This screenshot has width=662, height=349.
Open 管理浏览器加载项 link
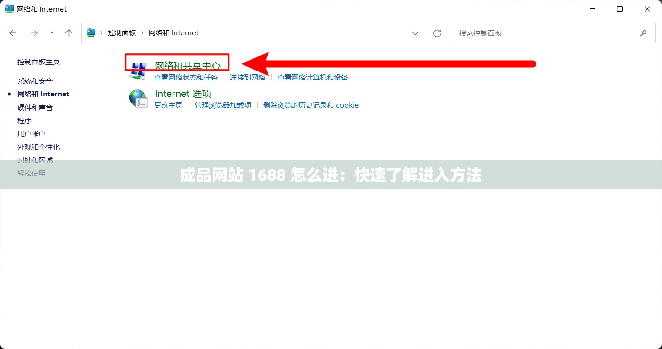click(x=223, y=105)
